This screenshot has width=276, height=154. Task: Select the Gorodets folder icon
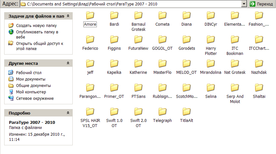(x=186, y=39)
